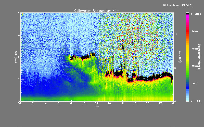The height and width of the screenshot is (127, 204).
Task: Click the '5' tick on kft axis
Action: (x=175, y=68)
